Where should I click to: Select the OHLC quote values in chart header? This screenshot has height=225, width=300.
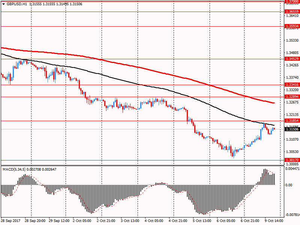coord(56,4)
